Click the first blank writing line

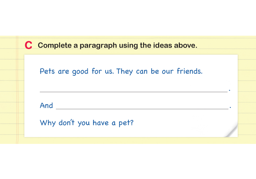tap(133, 91)
